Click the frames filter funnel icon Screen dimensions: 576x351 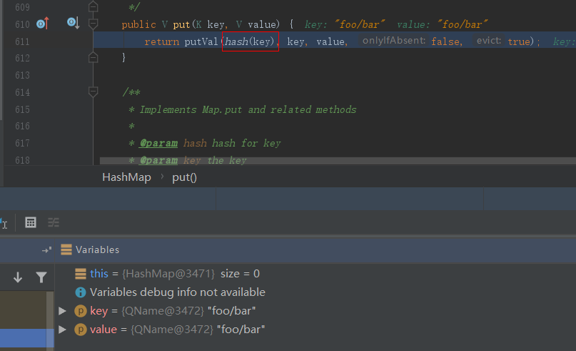pos(41,277)
